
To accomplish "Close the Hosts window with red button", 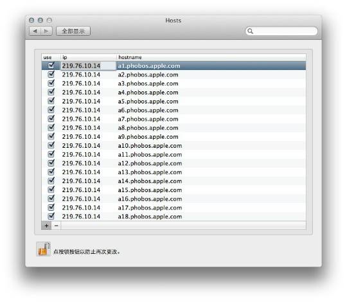I will point(31,21).
